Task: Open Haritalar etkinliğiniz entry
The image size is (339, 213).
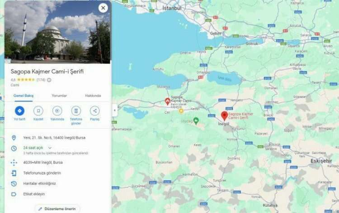Action: pos(40,184)
